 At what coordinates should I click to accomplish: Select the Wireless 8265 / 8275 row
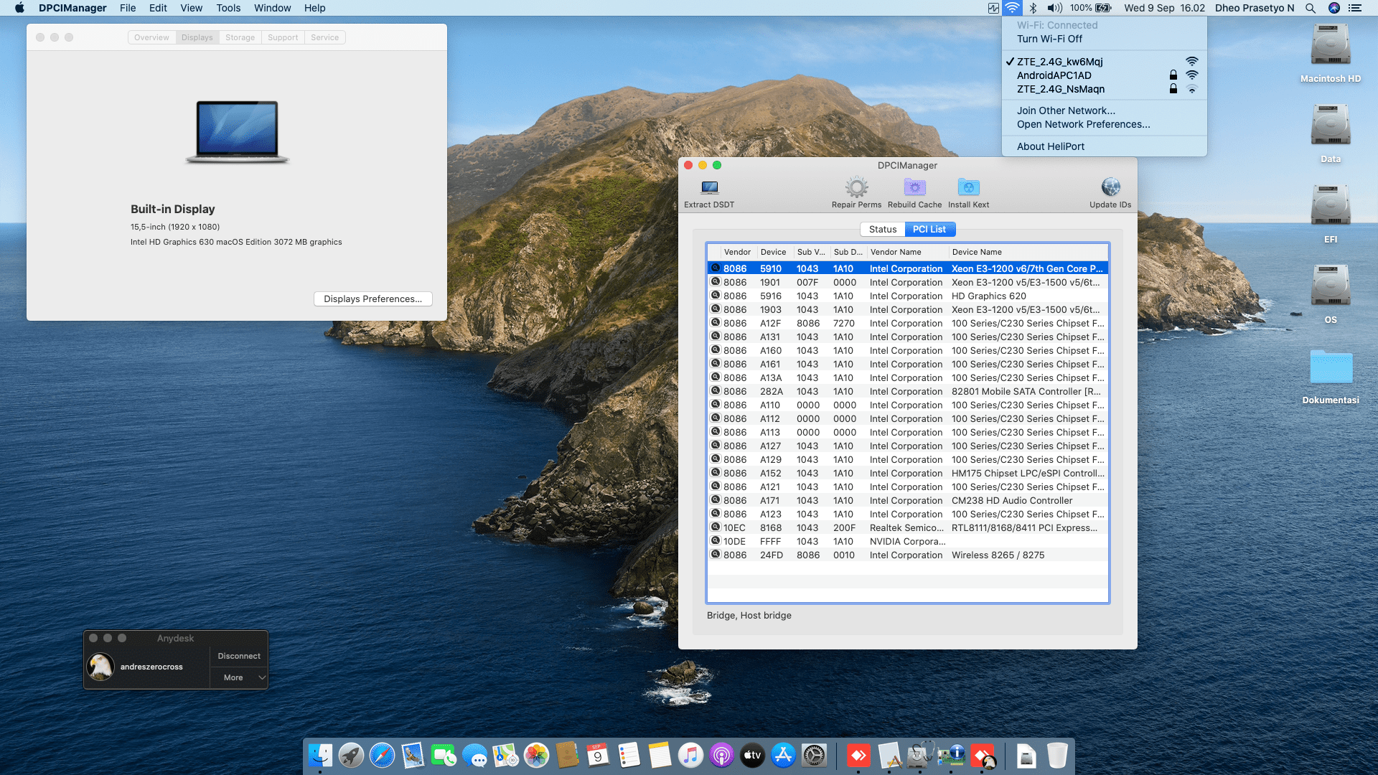(908, 555)
